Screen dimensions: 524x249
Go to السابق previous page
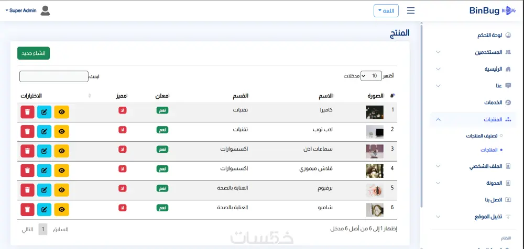point(60,230)
